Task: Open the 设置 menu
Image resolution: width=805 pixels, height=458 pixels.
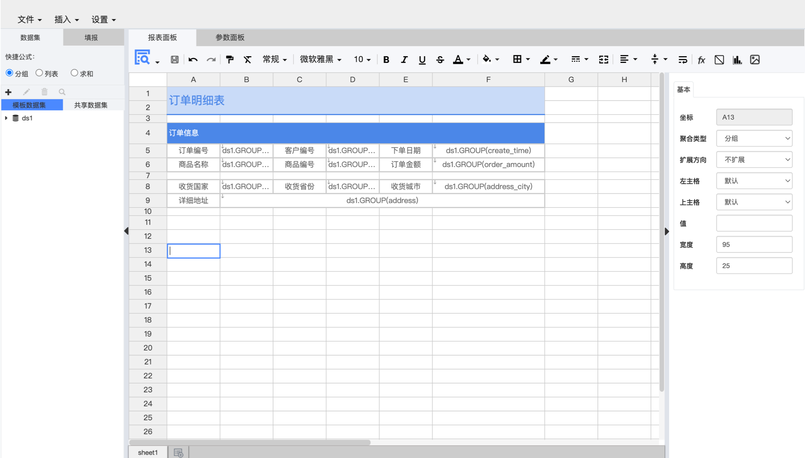Action: point(103,19)
